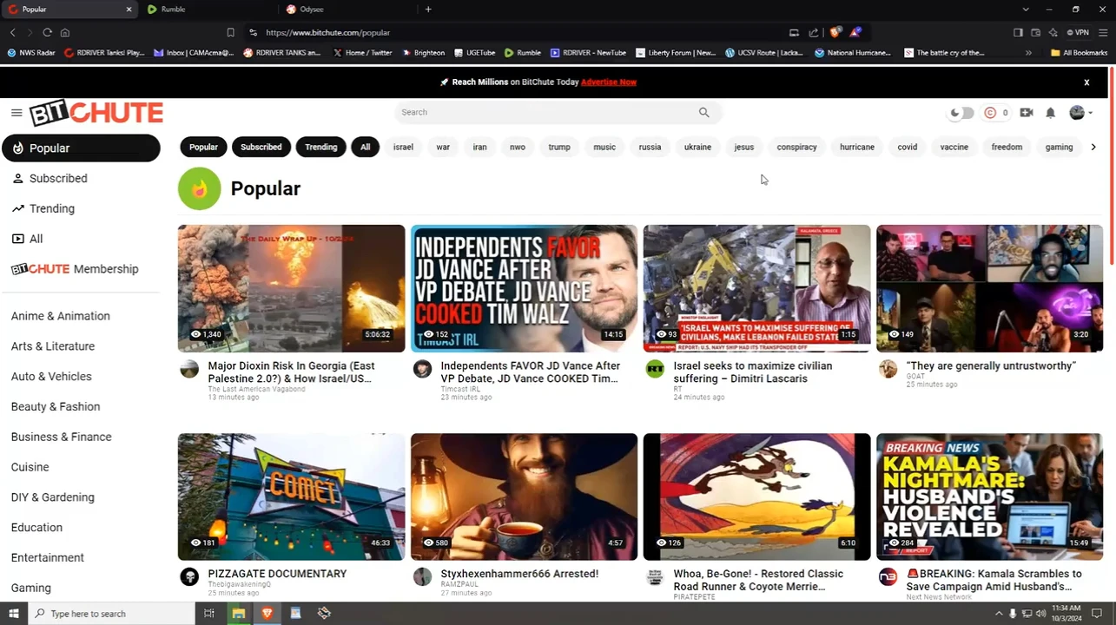Image resolution: width=1116 pixels, height=625 pixels.
Task: Click the Next News Network channel avatar
Action: (888, 577)
